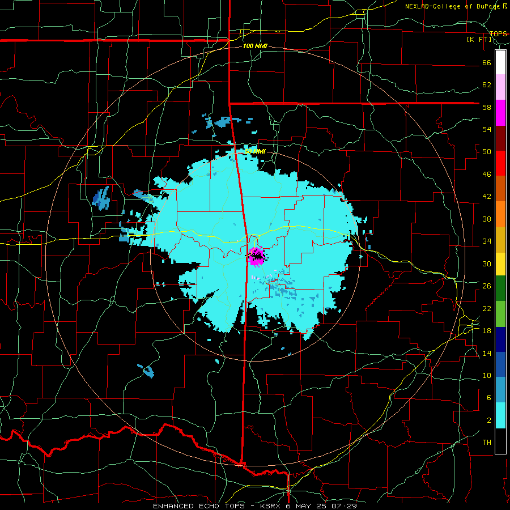This screenshot has height=510, width=510.
Task: Select the cyan legend swatch beside 2
Action: click(500, 415)
